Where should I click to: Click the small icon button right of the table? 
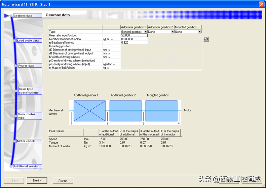click(206, 39)
